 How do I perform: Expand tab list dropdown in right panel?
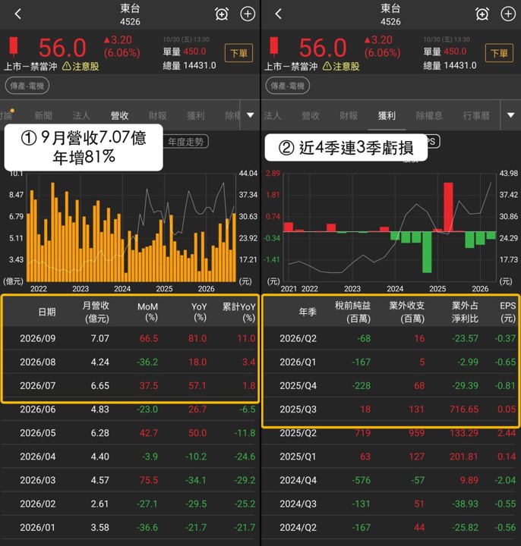point(510,115)
